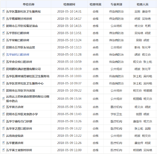Select 云南商业饭店 unit name

coord(15,136)
